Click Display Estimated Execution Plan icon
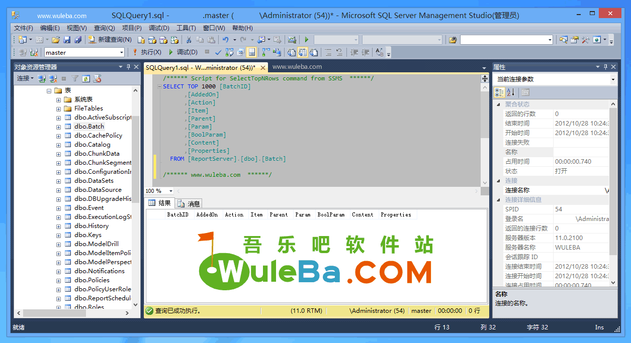The image size is (631, 343). (x=230, y=52)
